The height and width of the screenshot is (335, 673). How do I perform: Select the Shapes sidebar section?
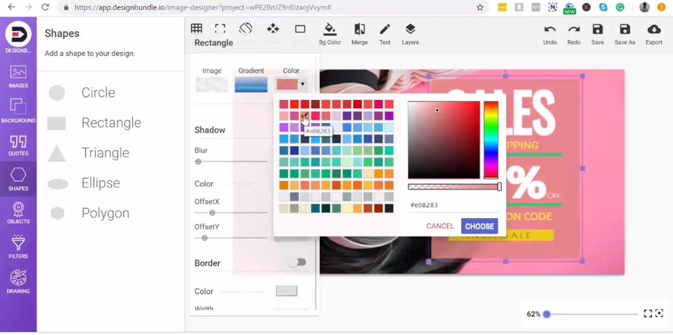(18, 179)
